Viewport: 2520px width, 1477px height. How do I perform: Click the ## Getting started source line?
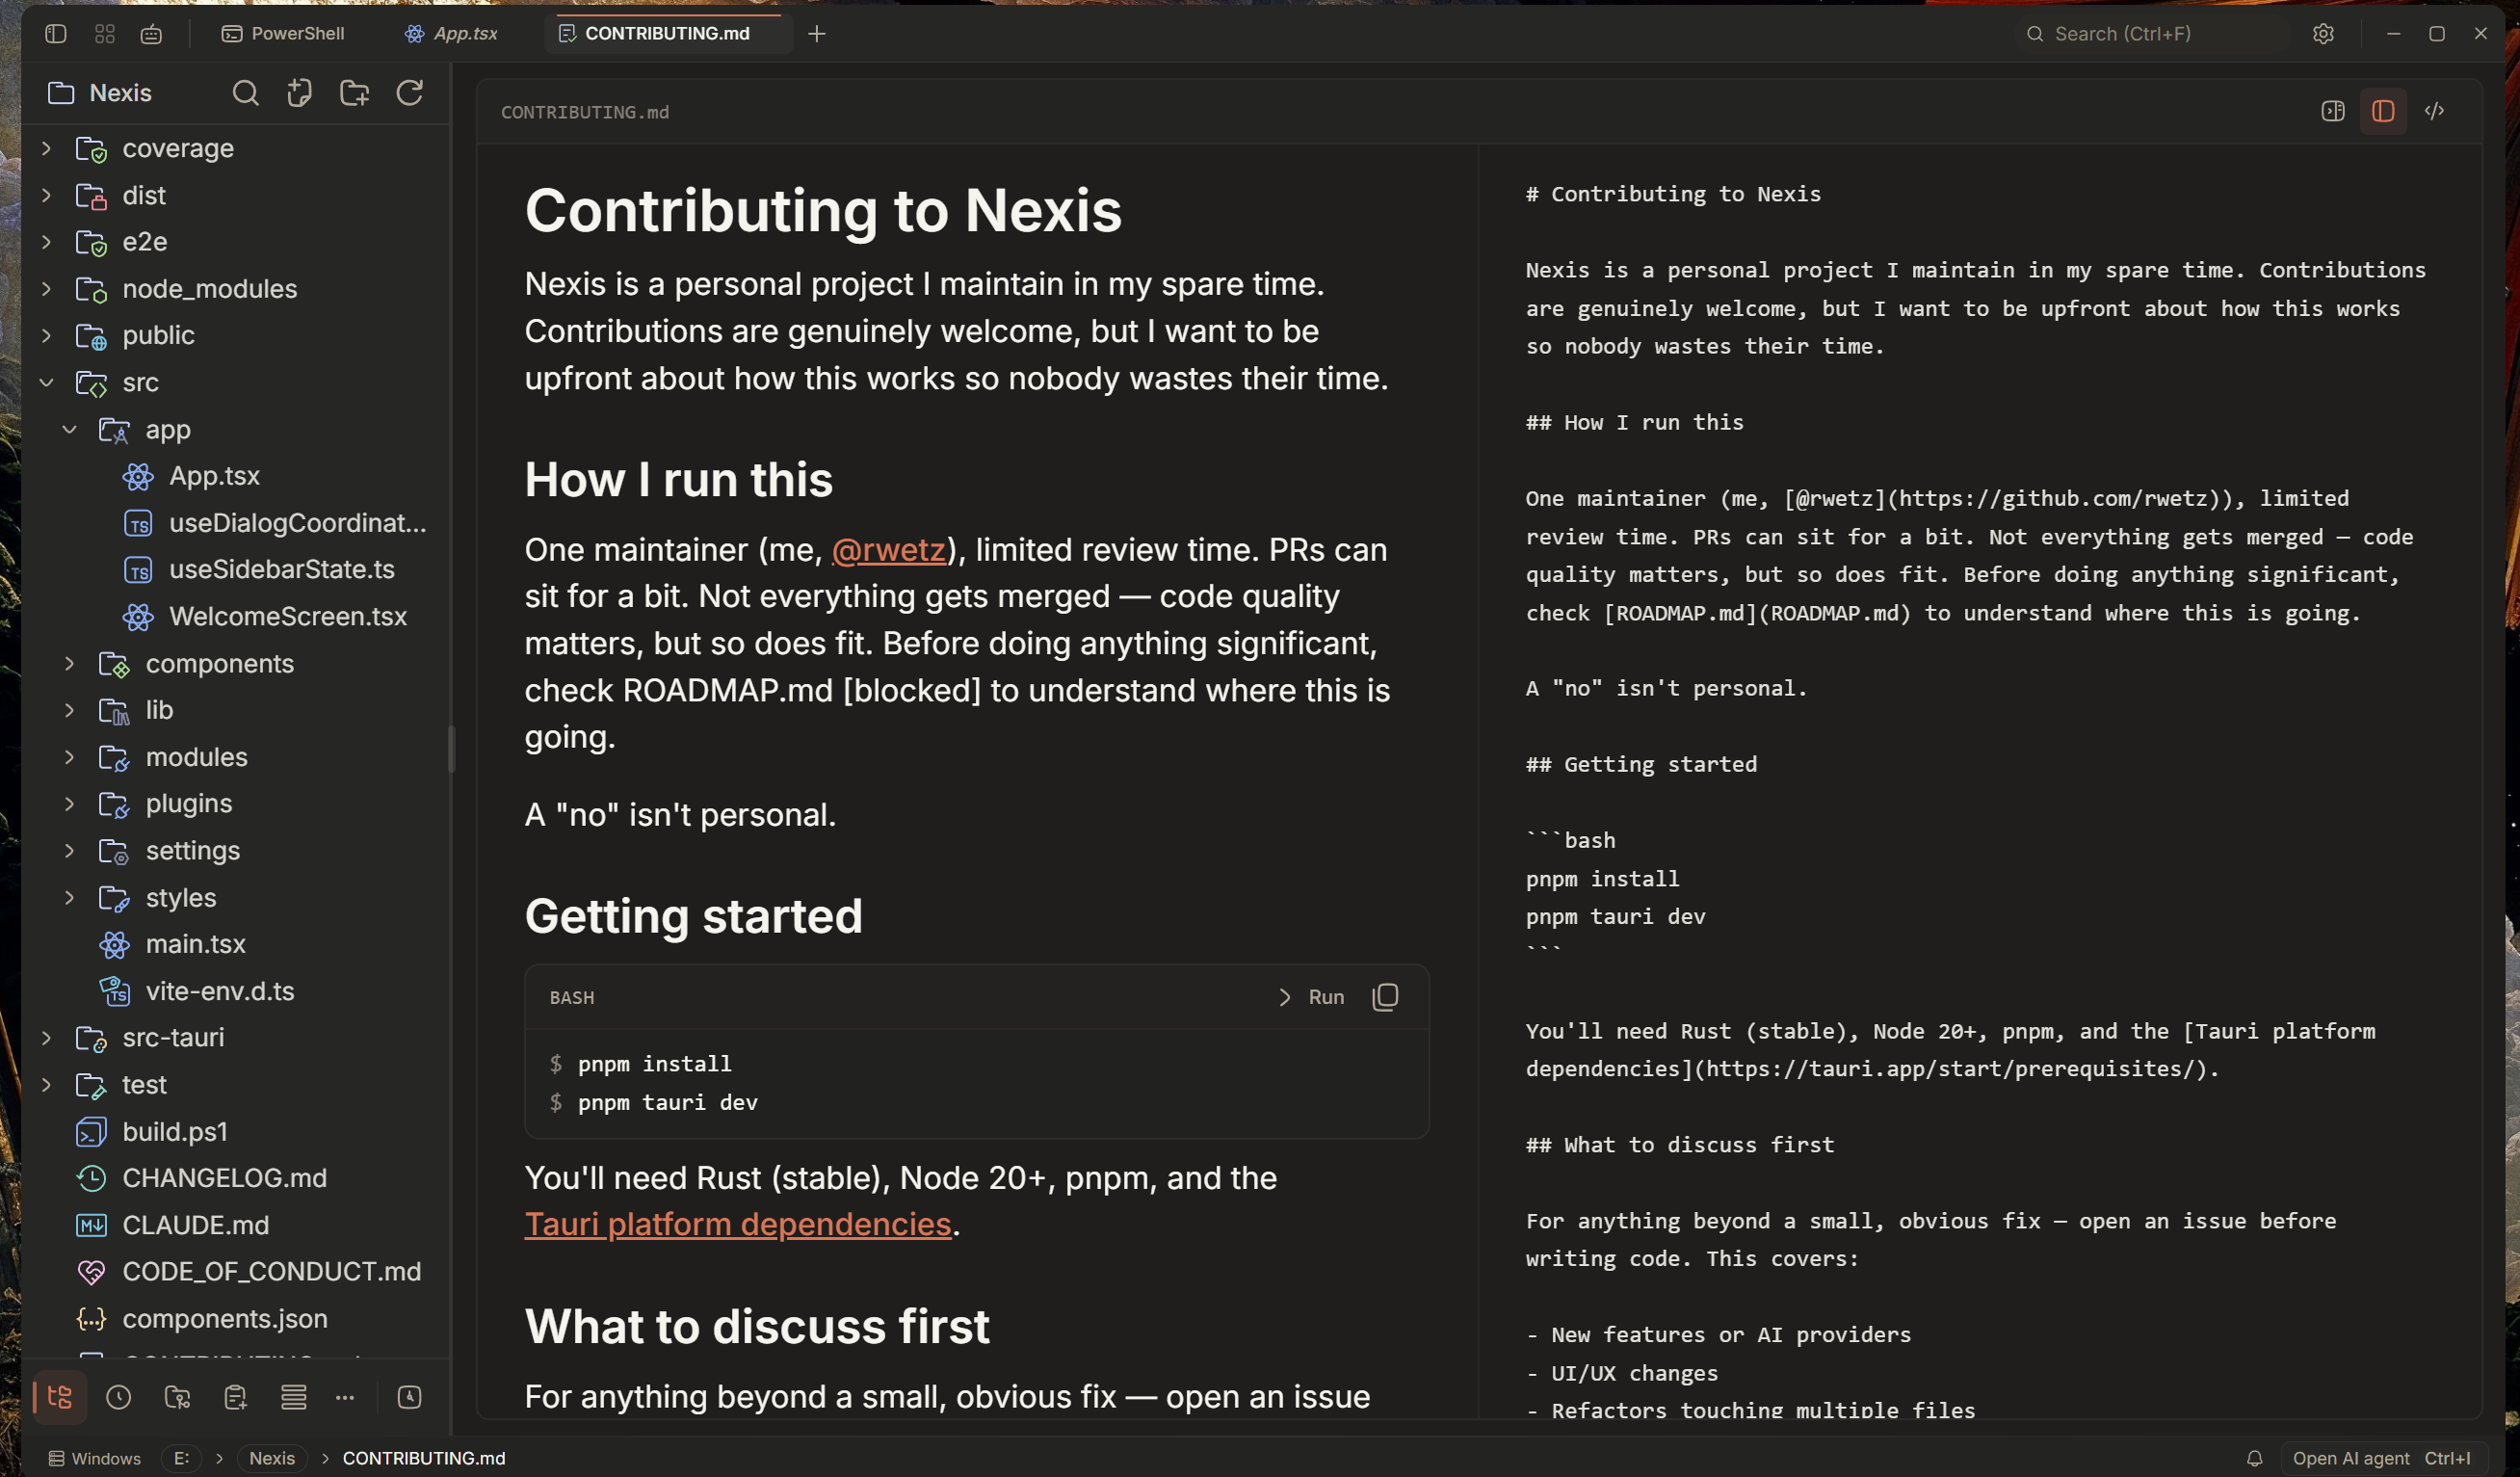coord(1641,765)
